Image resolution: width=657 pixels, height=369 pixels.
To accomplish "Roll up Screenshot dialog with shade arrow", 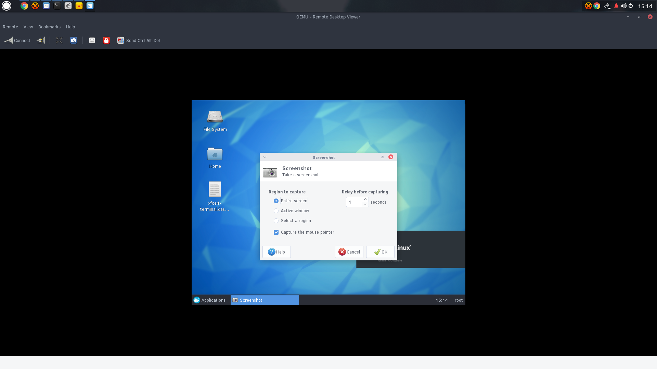I will click(x=383, y=157).
